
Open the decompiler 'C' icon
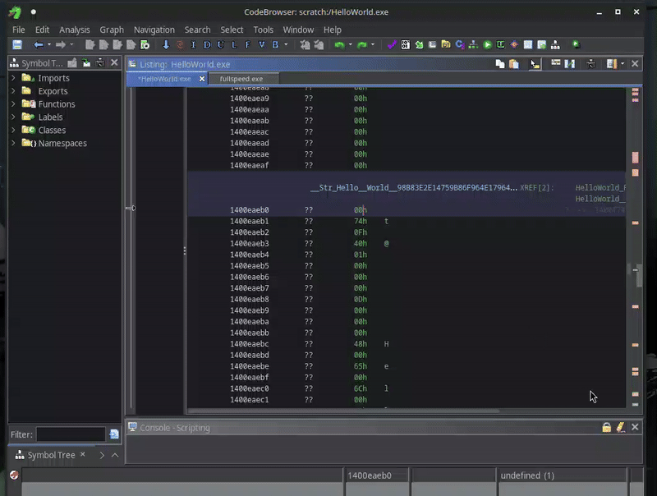460,45
